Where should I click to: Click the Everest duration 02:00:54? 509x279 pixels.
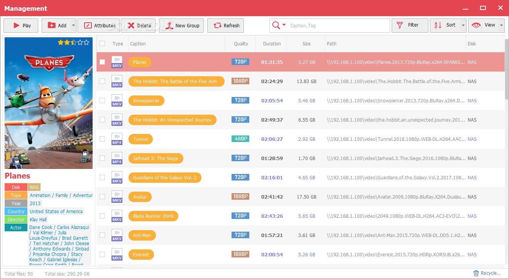coord(272,254)
